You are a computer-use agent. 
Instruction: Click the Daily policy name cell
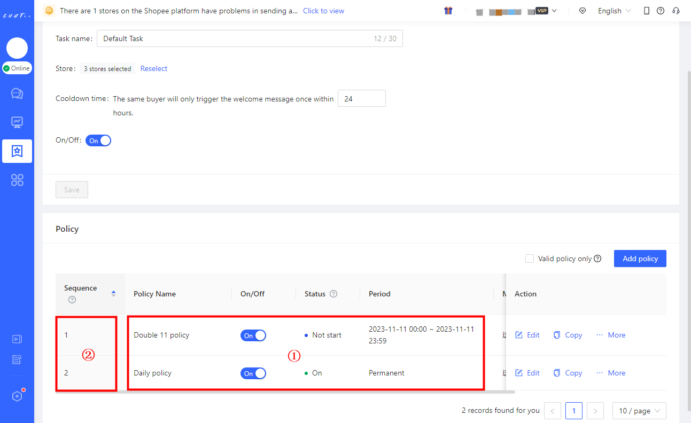[152, 373]
